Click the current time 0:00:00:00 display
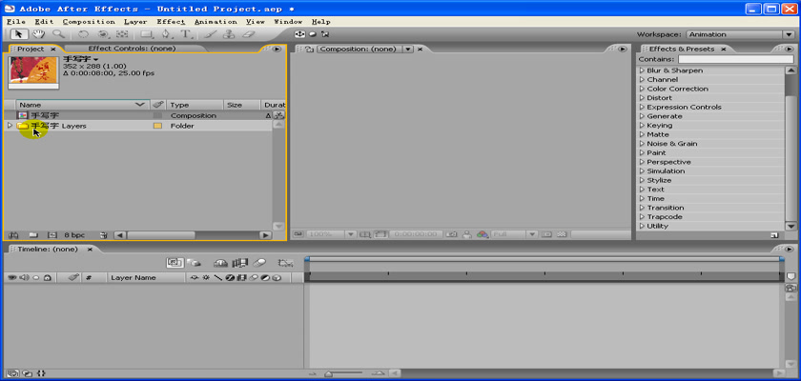 416,234
